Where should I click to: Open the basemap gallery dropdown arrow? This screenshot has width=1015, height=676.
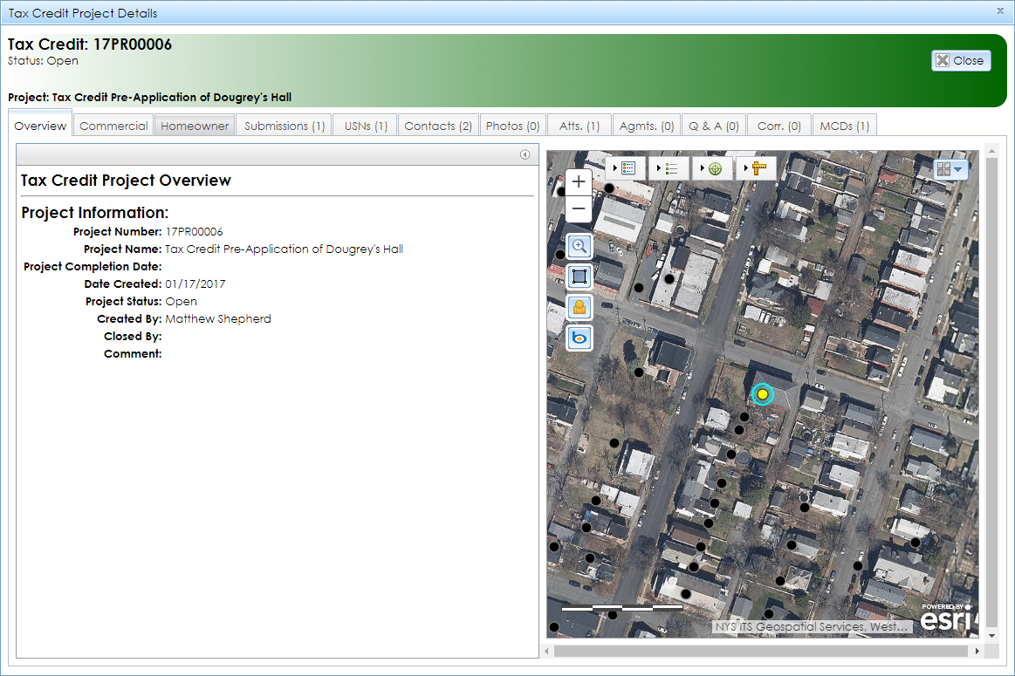point(958,169)
